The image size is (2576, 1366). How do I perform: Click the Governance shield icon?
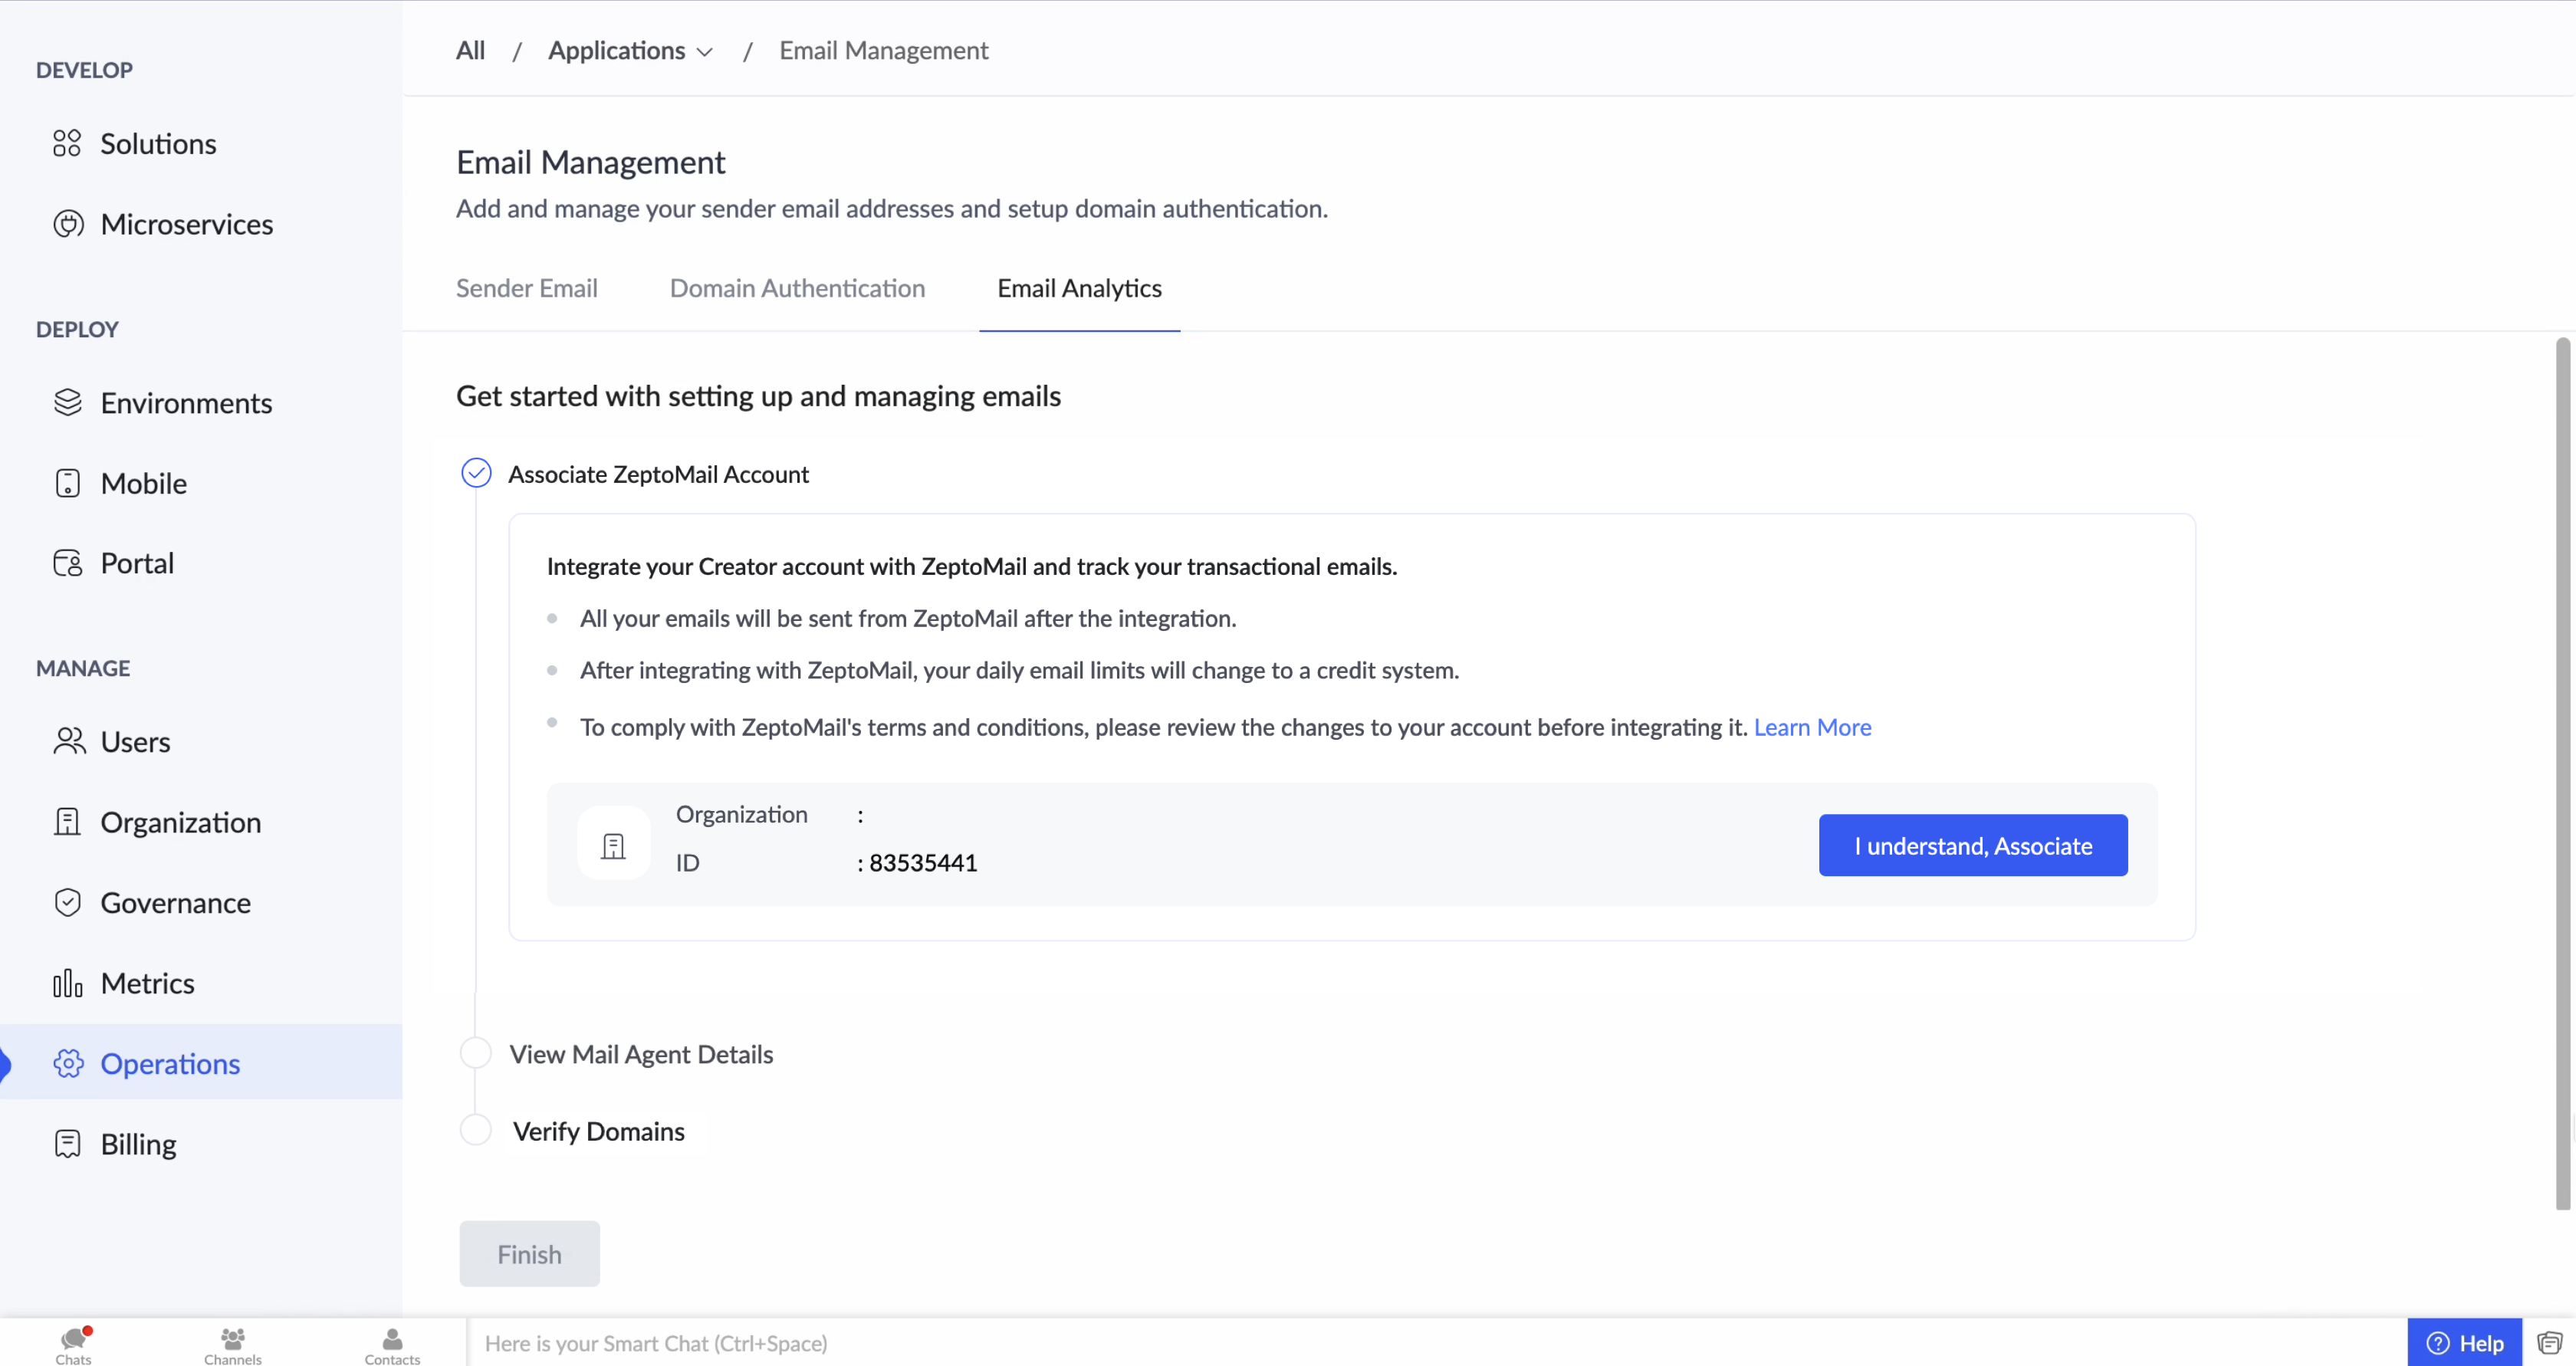point(68,903)
